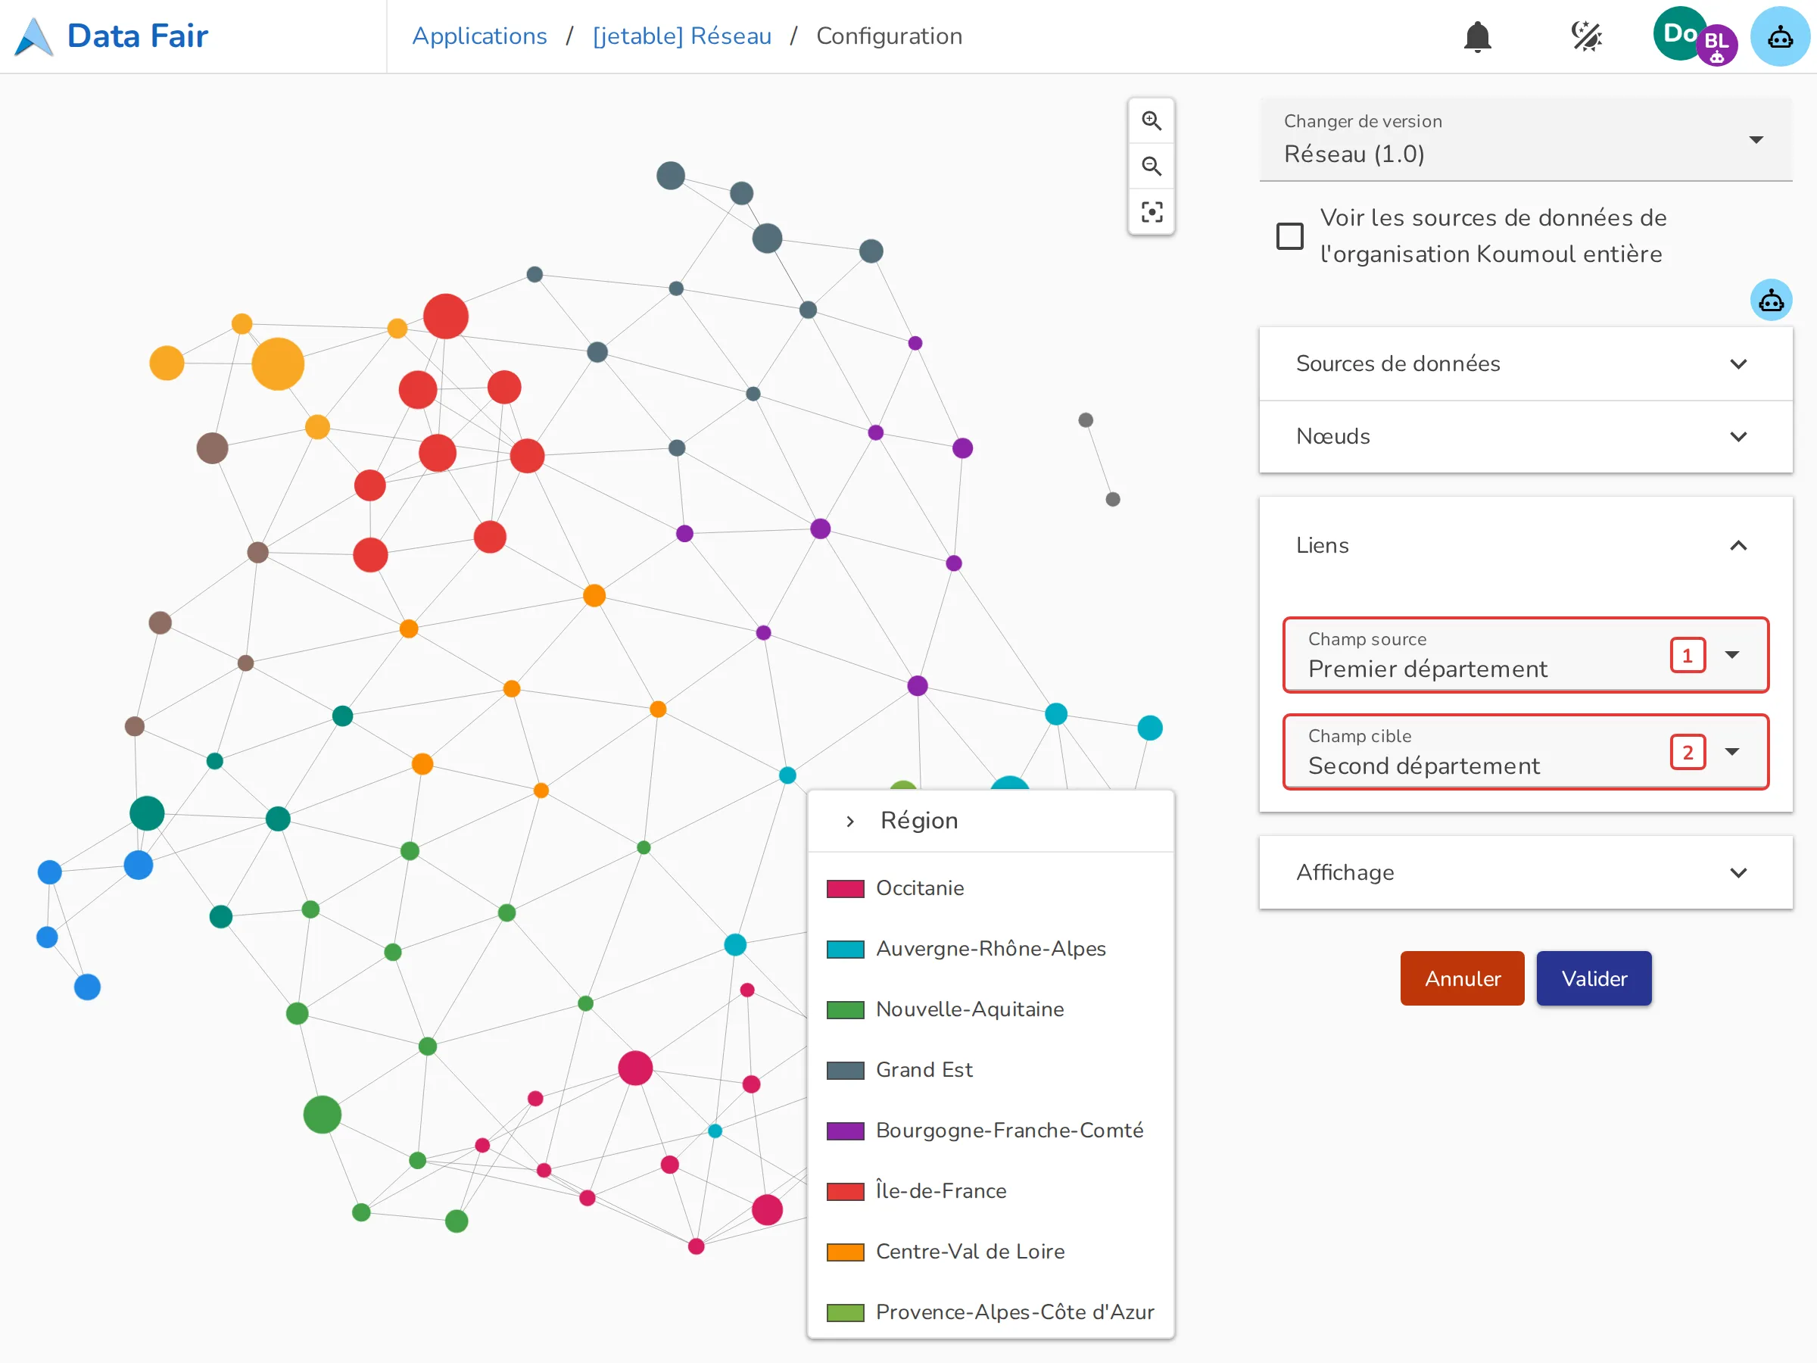This screenshot has height=1363, width=1817.
Task: Open the Champ source dropdown
Action: [1526, 655]
